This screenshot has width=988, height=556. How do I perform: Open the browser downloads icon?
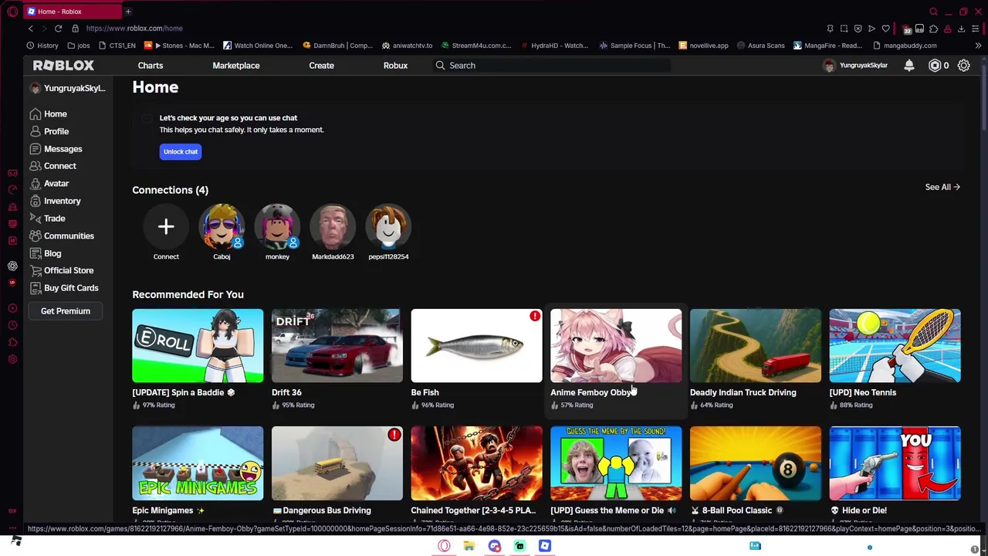[x=961, y=29]
